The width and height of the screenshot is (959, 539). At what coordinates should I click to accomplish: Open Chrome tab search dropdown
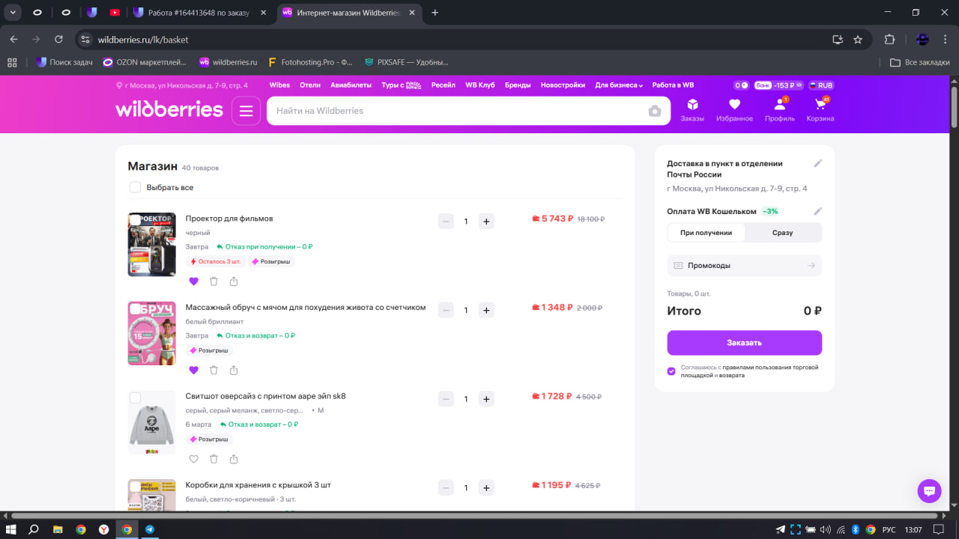tap(13, 12)
